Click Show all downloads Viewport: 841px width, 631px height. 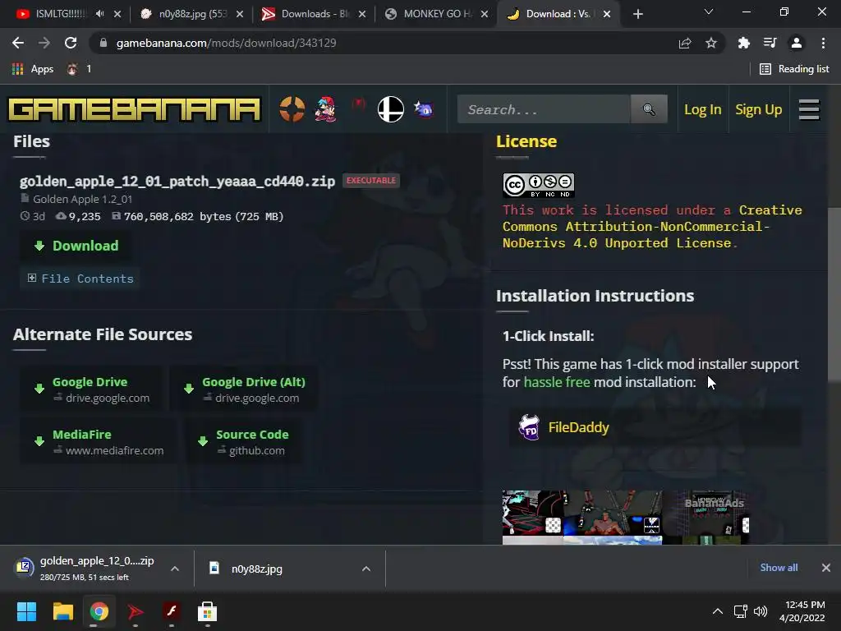point(779,567)
